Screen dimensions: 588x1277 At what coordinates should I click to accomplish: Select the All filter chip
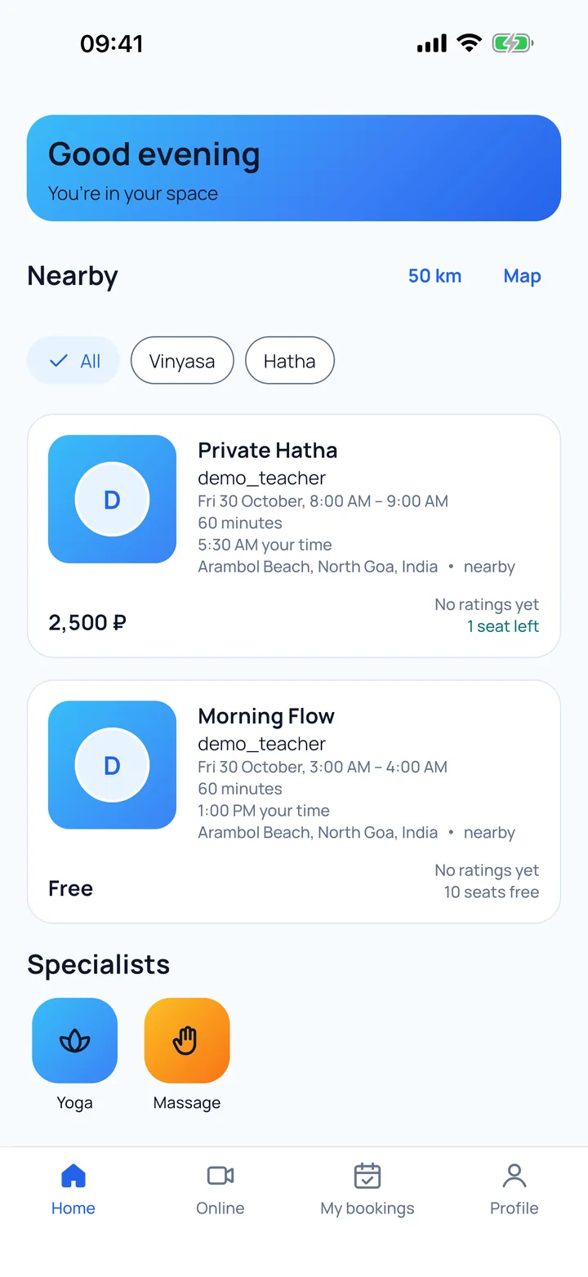[73, 361]
